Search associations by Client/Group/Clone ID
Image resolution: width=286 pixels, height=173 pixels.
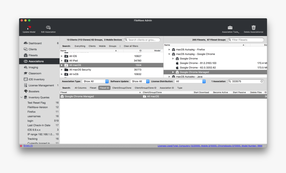click(146, 88)
